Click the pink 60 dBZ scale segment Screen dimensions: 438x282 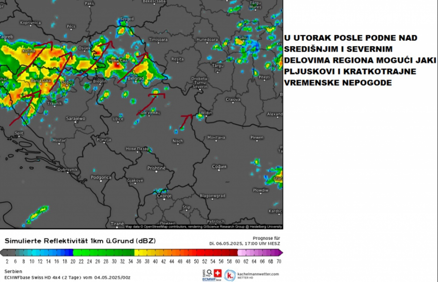pos(241,252)
